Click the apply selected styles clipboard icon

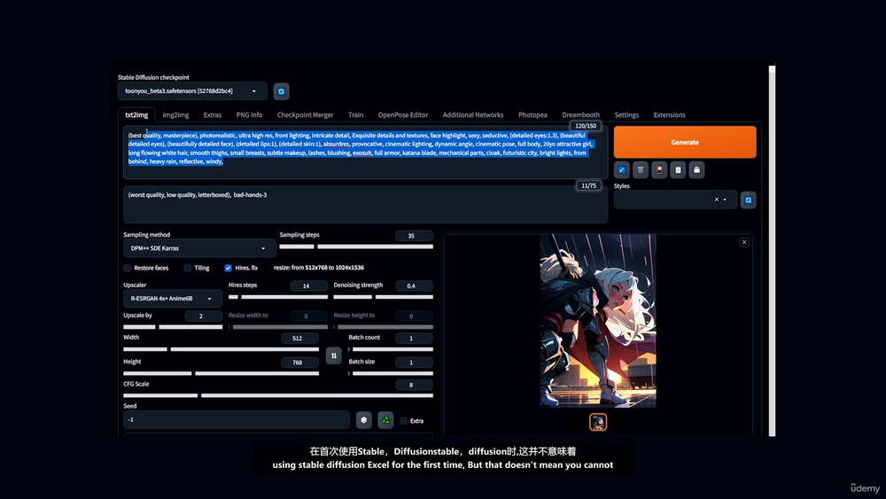tap(678, 169)
